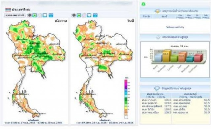Click the gray button left of the toolbar icons

click(15, 15)
